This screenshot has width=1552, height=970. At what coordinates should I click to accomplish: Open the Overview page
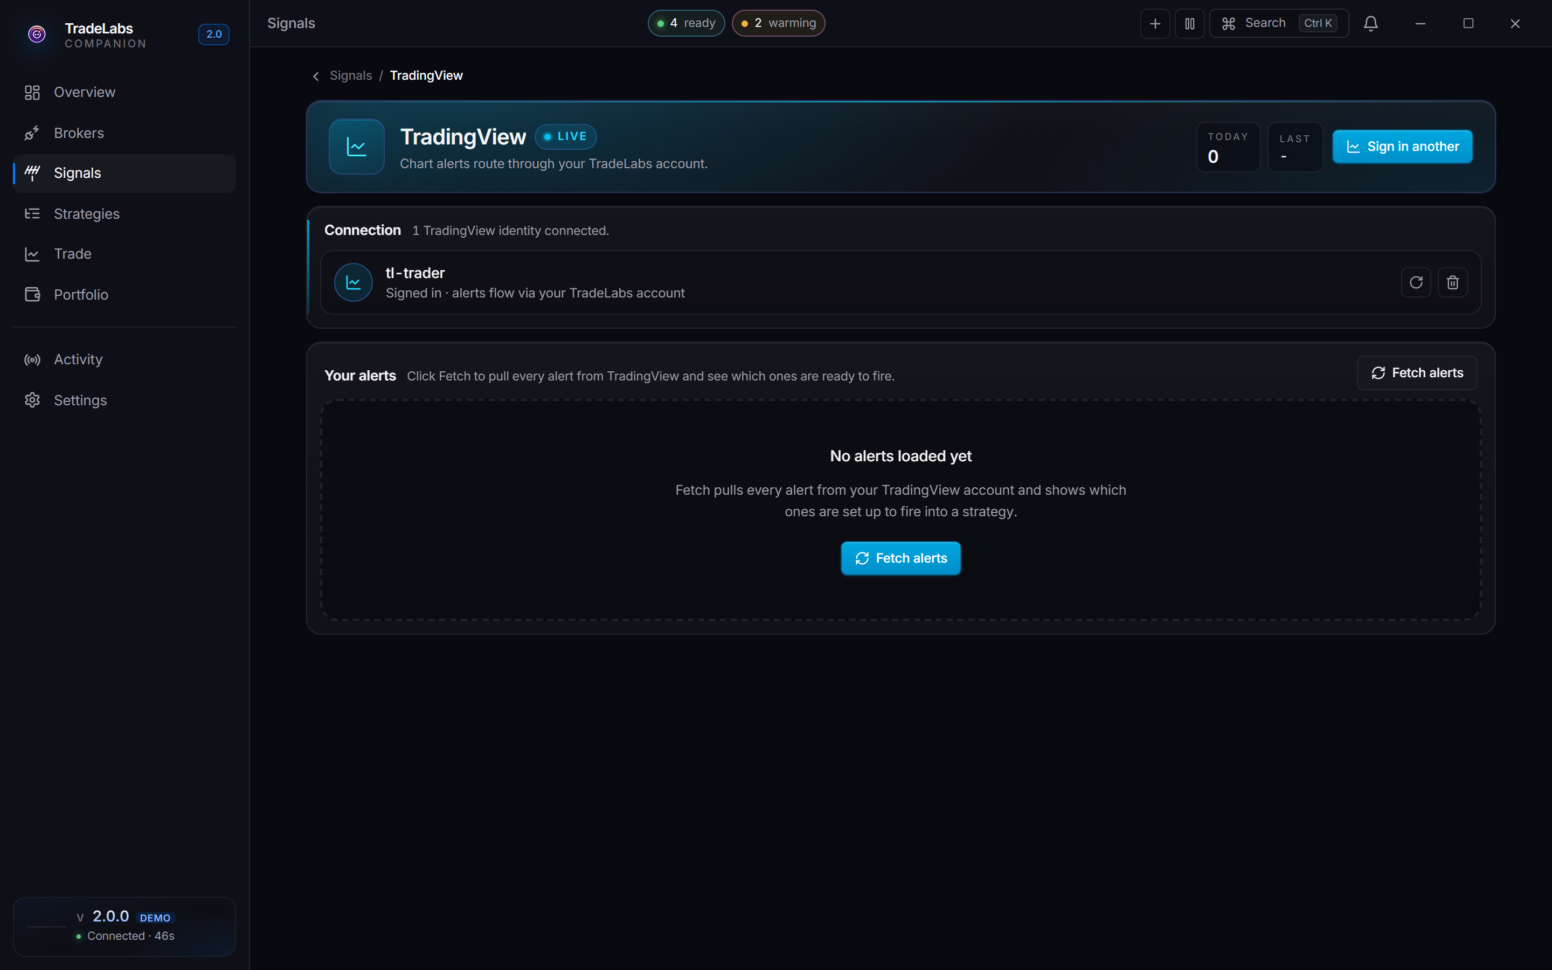[x=124, y=92]
